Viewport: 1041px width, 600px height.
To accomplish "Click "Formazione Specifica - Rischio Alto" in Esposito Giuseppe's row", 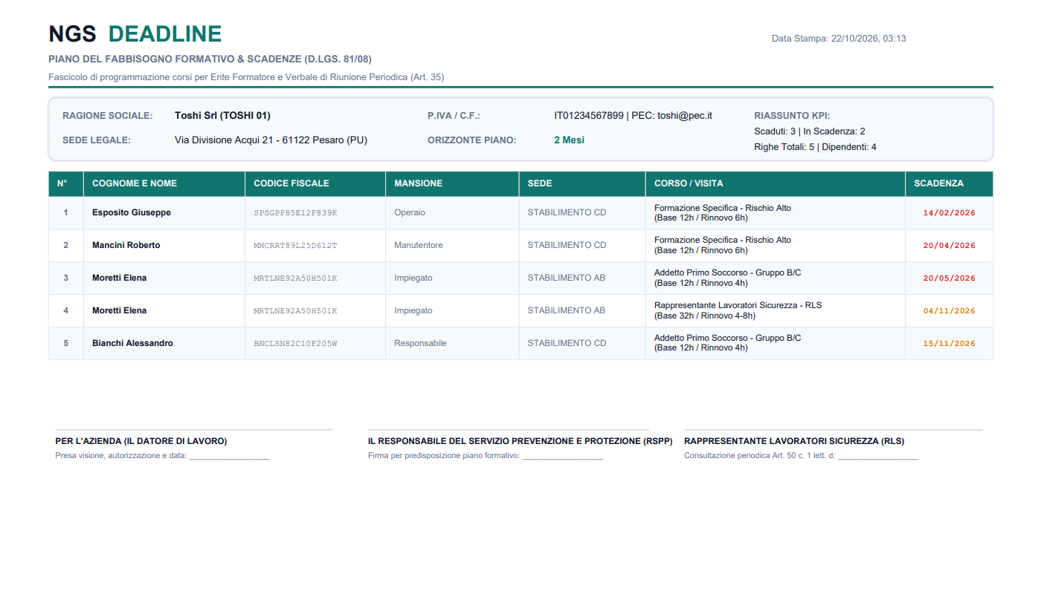I will (723, 208).
